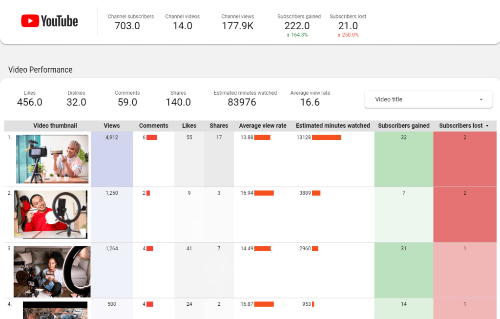Image resolution: width=500 pixels, height=319 pixels.
Task: Click the 13128 minutes watched bar
Action: point(326,138)
